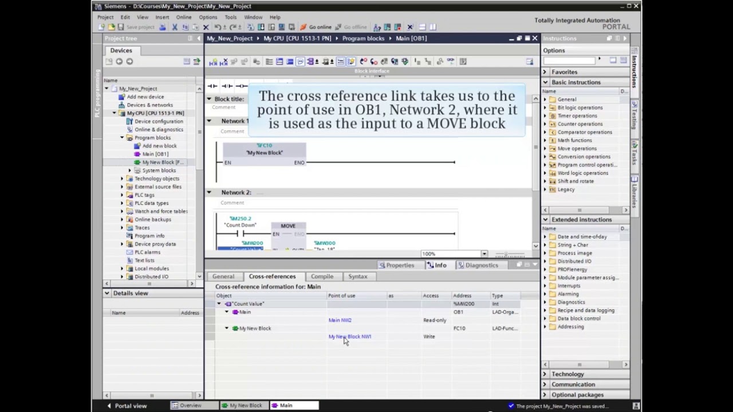Image resolution: width=733 pixels, height=412 pixels.
Task: Click the Technology objects folder icon
Action: [x=129, y=179]
